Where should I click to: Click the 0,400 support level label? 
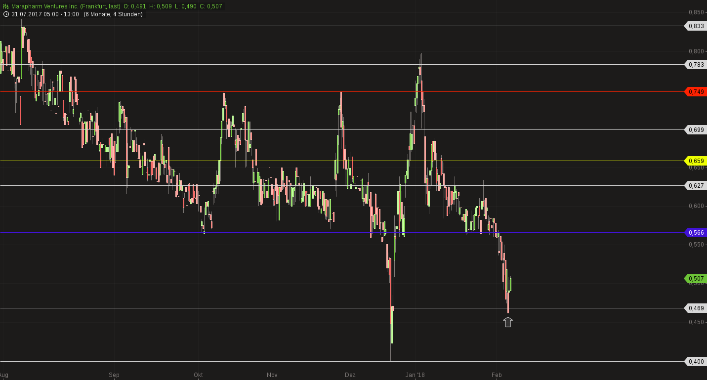(x=696, y=362)
